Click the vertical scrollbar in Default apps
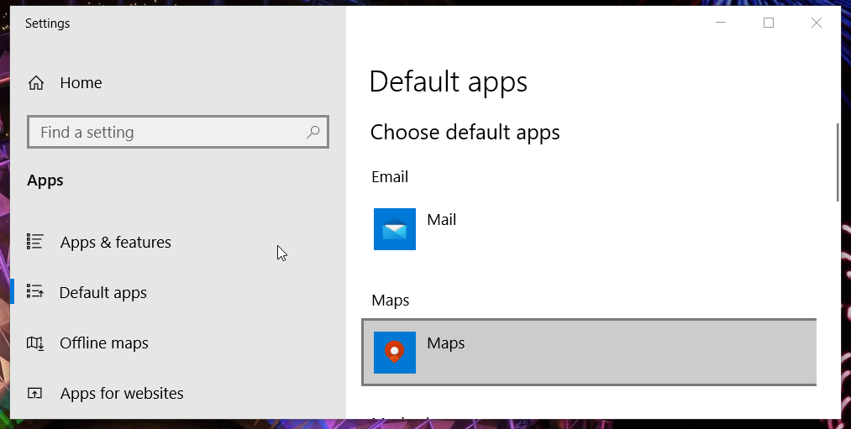851x429 pixels. (838, 163)
